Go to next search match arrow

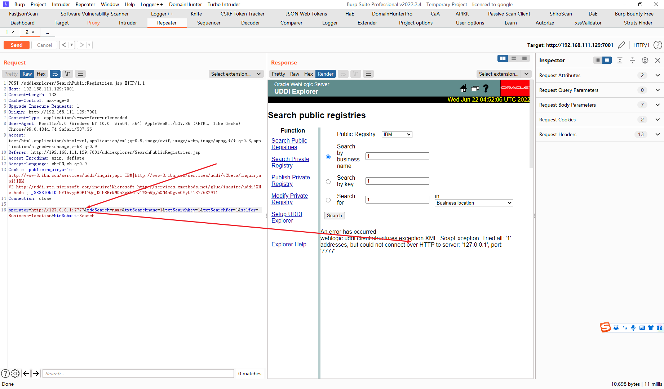click(x=36, y=374)
